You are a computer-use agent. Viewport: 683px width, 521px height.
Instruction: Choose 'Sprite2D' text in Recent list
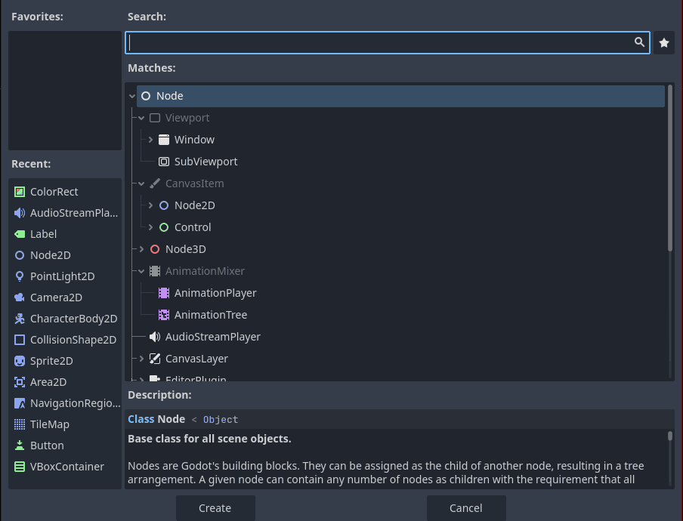point(51,361)
